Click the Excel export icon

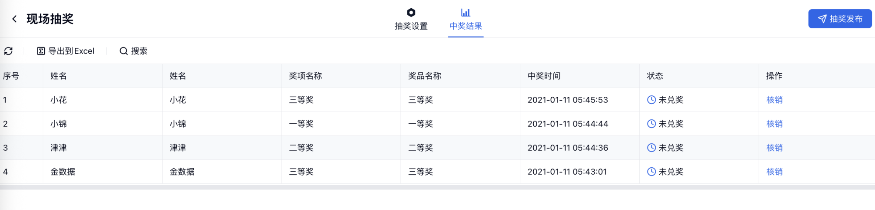pyautogui.click(x=41, y=51)
